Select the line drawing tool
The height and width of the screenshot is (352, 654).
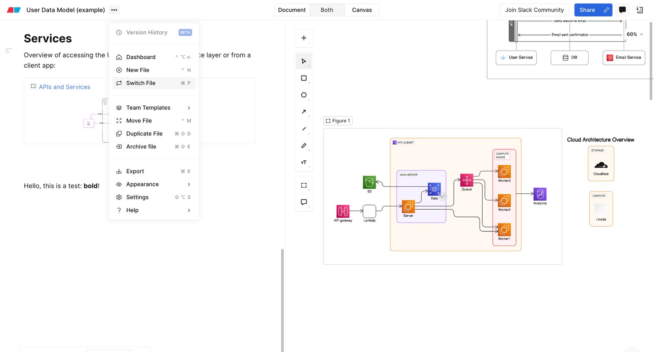pyautogui.click(x=304, y=129)
